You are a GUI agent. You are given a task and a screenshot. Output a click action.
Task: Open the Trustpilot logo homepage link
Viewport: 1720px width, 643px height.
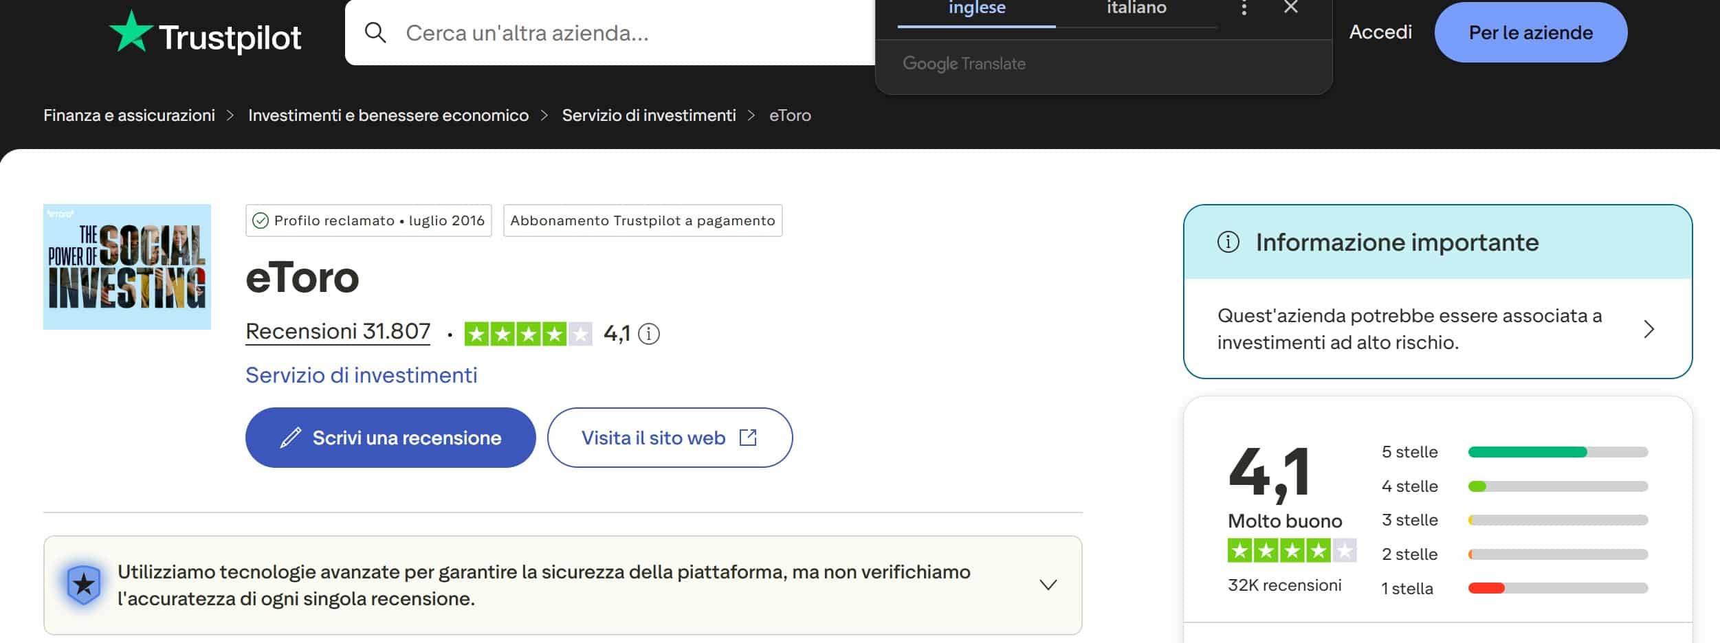205,33
